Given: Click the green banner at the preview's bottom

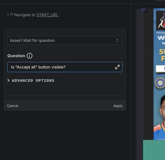Looking at the screenshot, I should pos(154,149).
